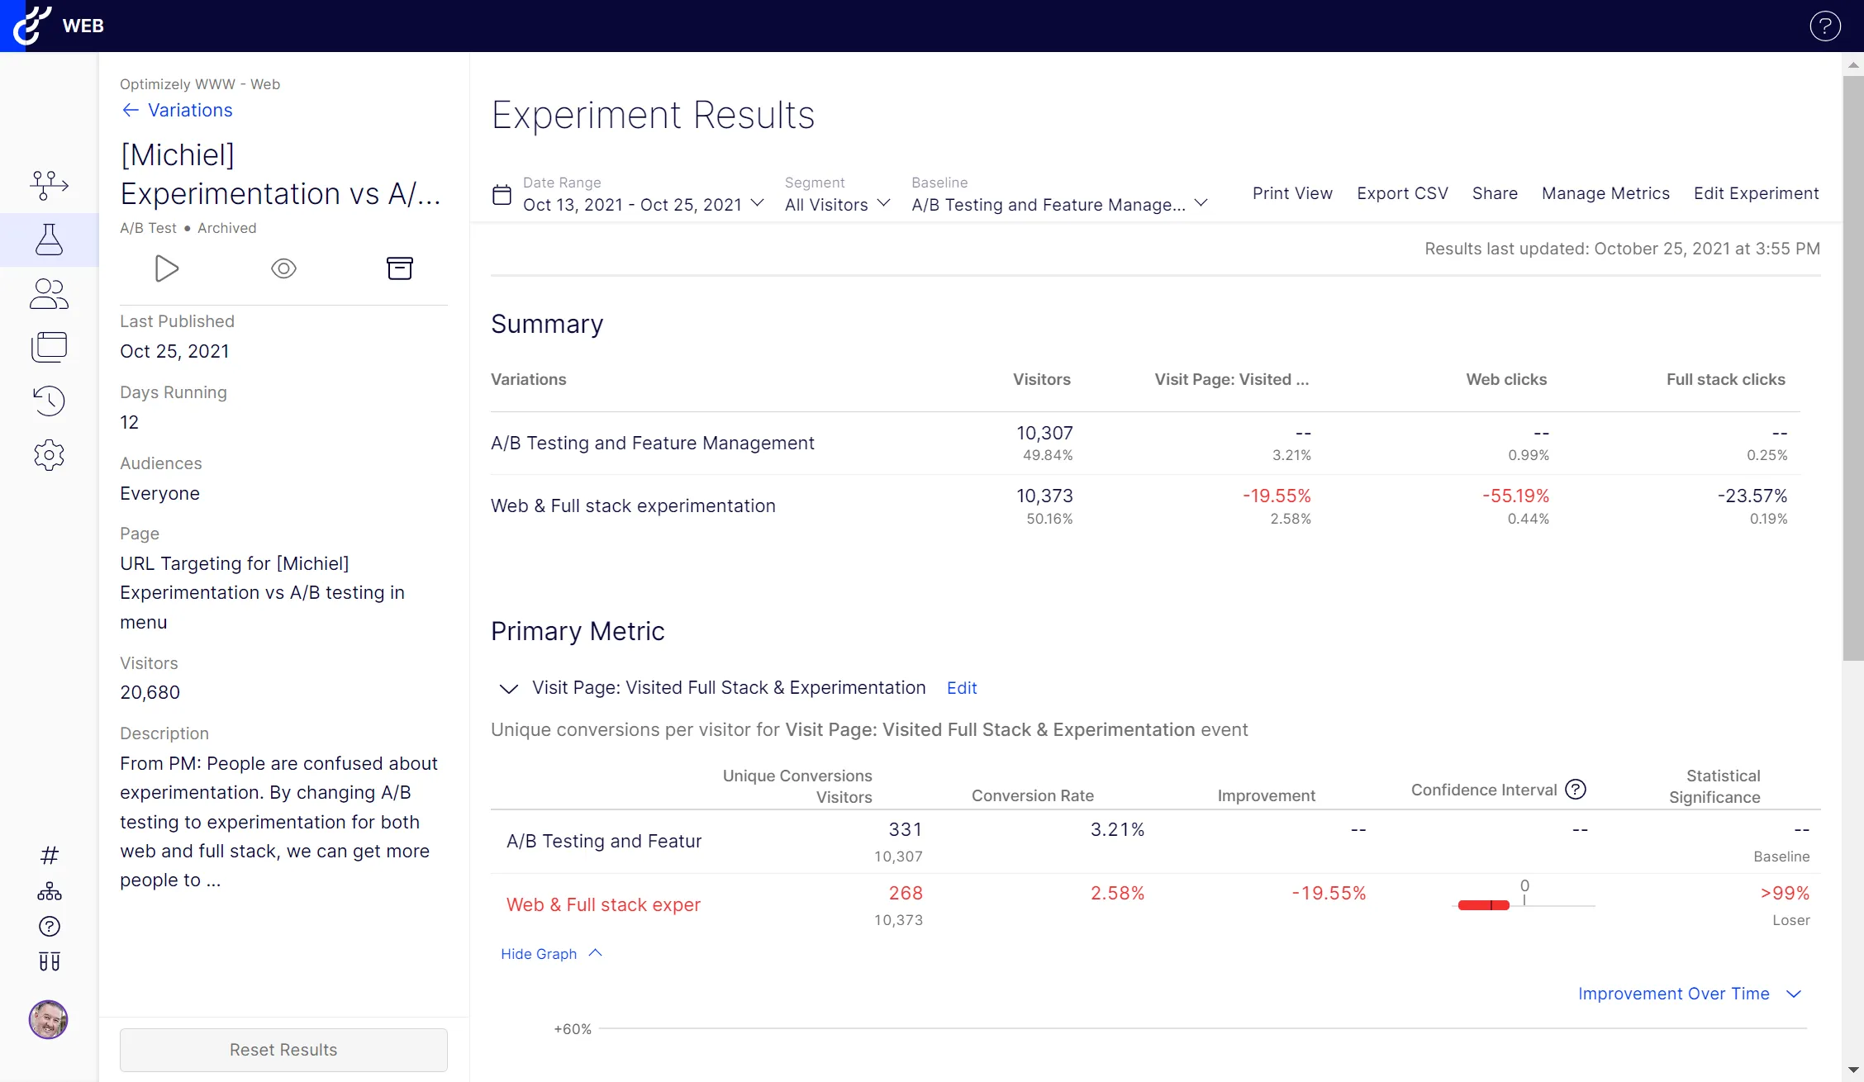The image size is (1864, 1082).
Task: Go back via the Variations arrow link
Action: pyautogui.click(x=177, y=110)
